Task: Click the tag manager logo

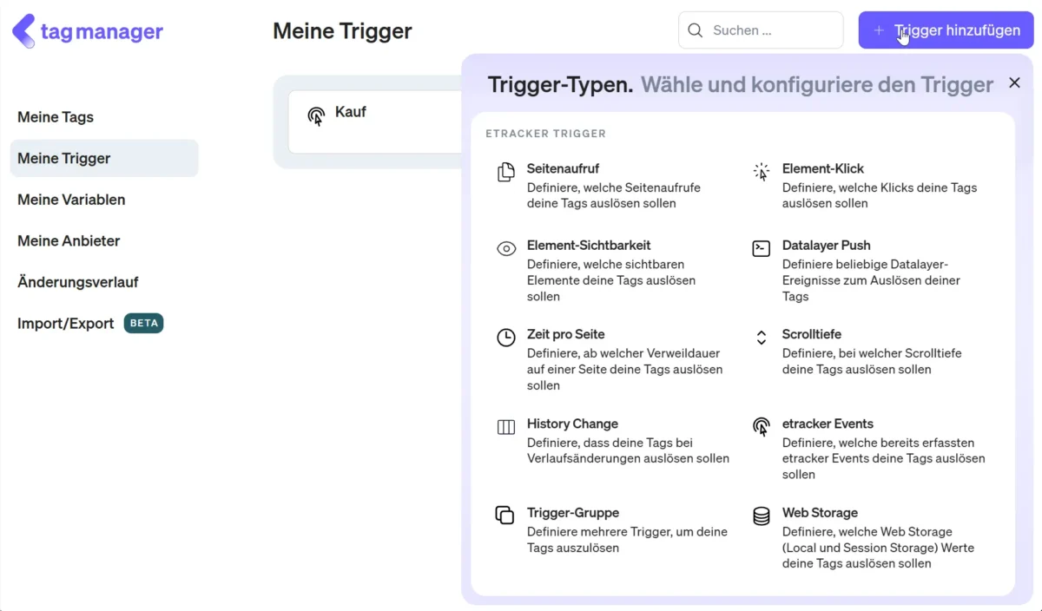Action: tap(87, 31)
